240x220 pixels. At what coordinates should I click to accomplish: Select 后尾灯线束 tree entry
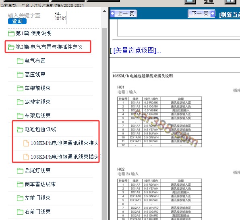38,170
